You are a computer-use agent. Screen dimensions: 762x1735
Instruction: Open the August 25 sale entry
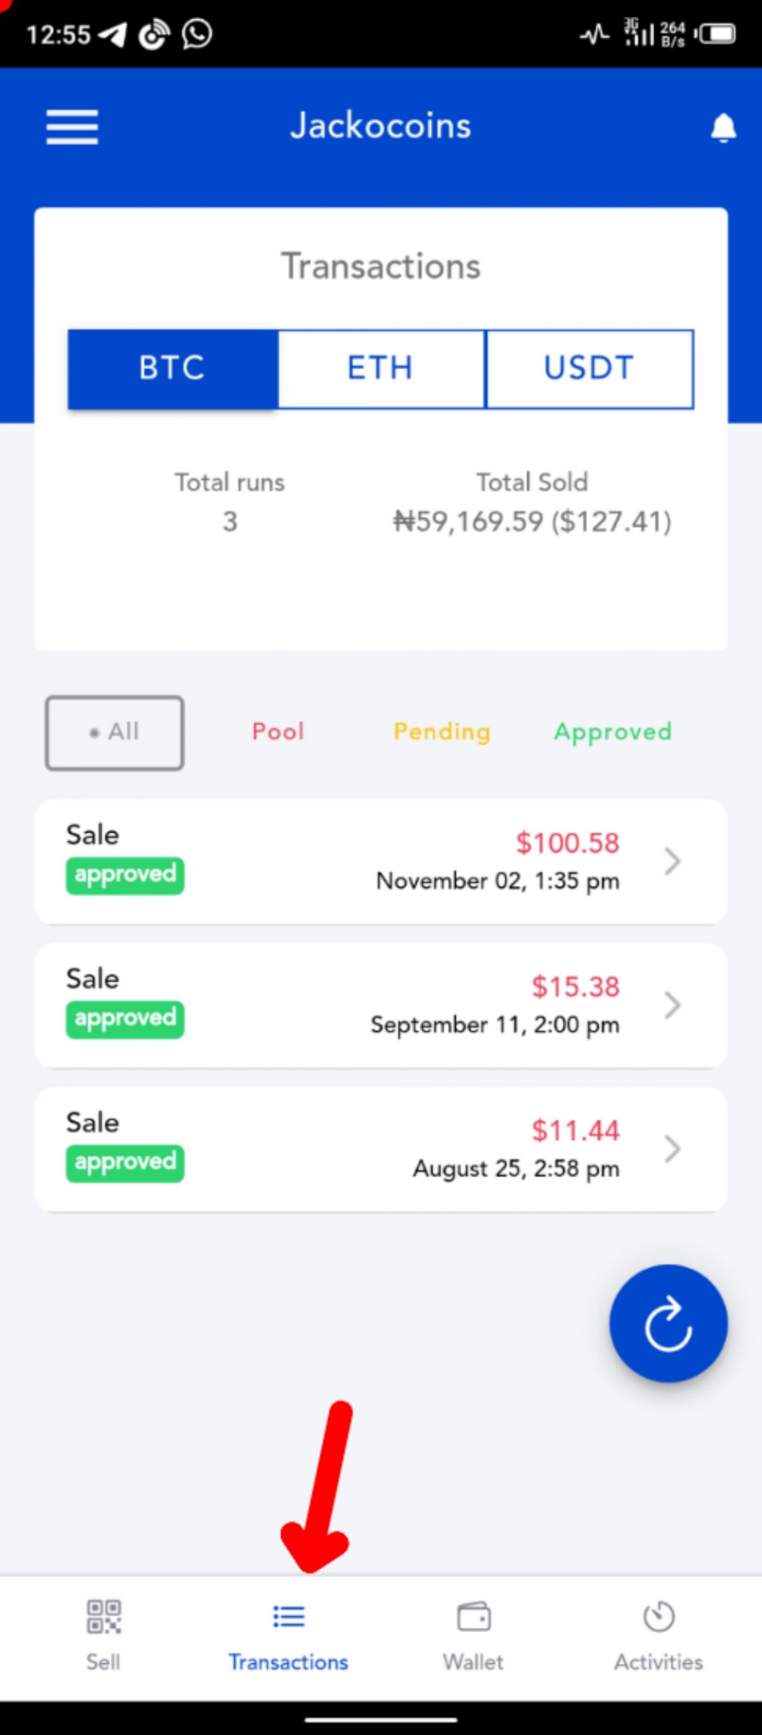point(379,1149)
